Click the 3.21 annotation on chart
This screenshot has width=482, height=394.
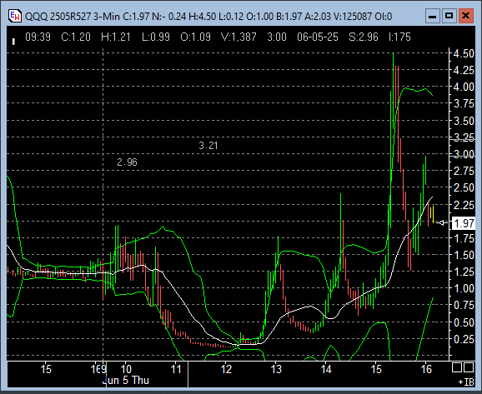point(208,146)
